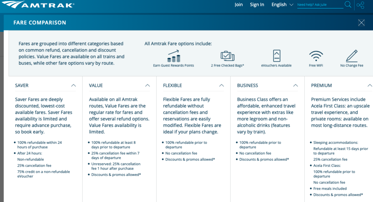373x202 pixels.
Task: Open the Sign In link
Action: coord(257,5)
